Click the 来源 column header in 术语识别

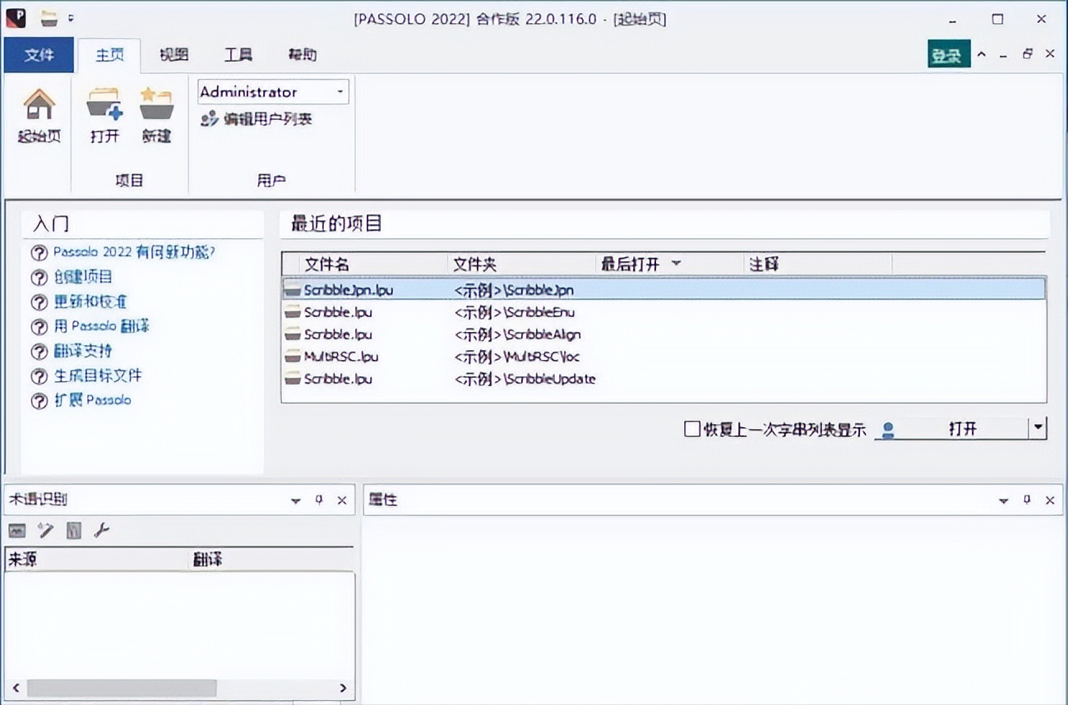click(x=97, y=560)
